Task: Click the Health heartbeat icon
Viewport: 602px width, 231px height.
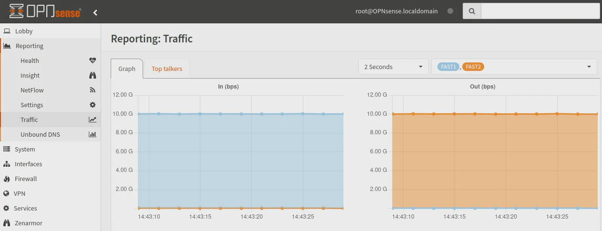Action: pos(93,60)
